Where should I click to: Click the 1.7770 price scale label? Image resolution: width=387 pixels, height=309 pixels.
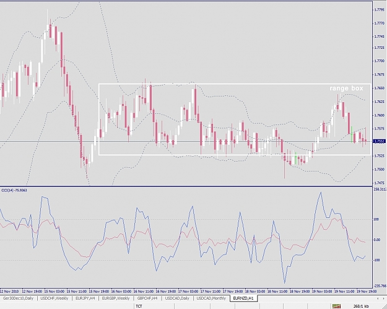(380, 23)
